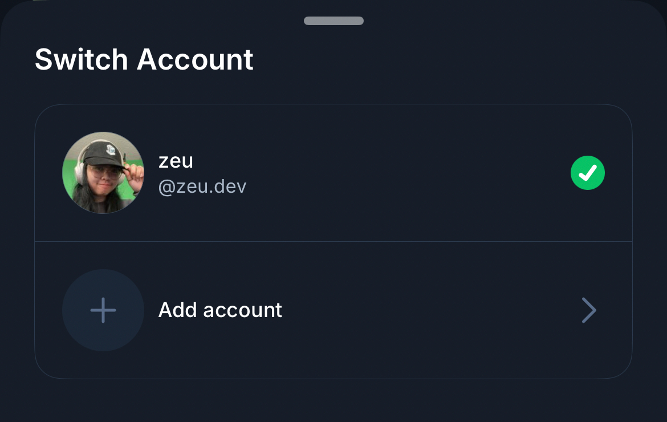Screen dimensions: 667x422
Task: Hit the right-pointing chevron icon
Action: click(x=589, y=310)
